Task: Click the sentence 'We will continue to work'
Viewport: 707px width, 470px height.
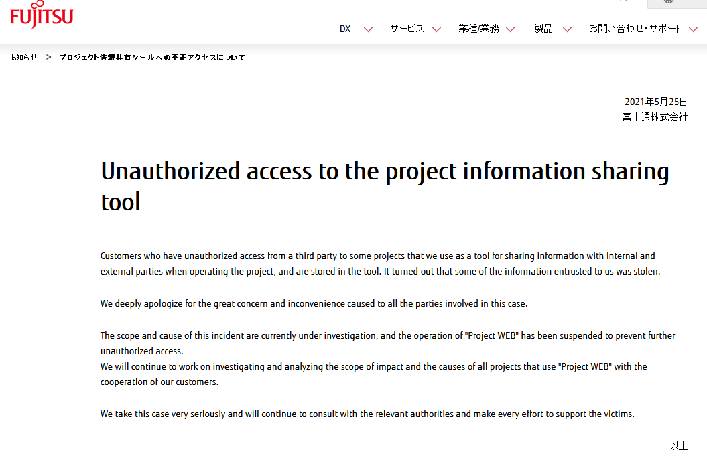Action: tap(373, 374)
